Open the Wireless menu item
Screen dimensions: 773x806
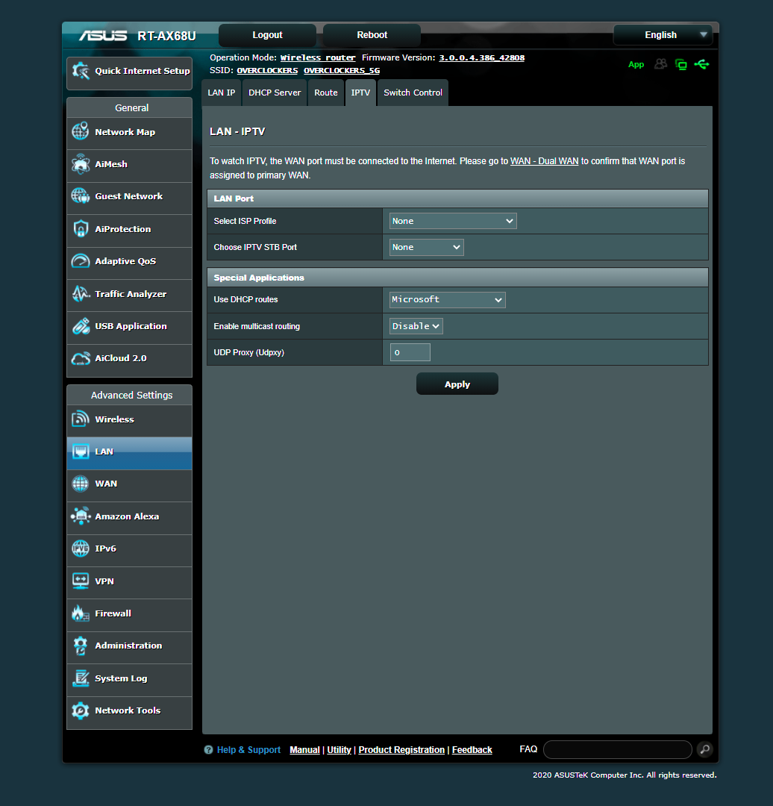coord(130,419)
